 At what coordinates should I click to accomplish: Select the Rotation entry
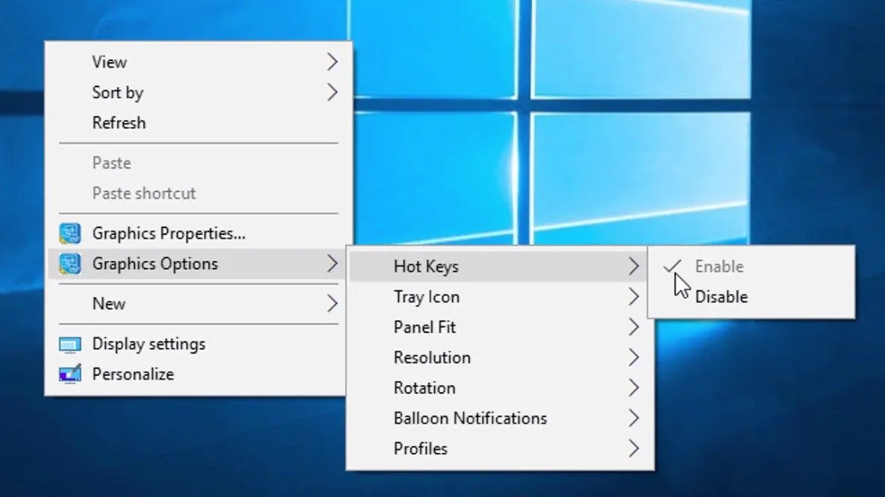pos(499,388)
